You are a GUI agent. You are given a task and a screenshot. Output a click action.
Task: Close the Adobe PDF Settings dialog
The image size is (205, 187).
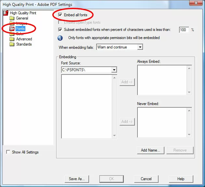coord(196,3)
